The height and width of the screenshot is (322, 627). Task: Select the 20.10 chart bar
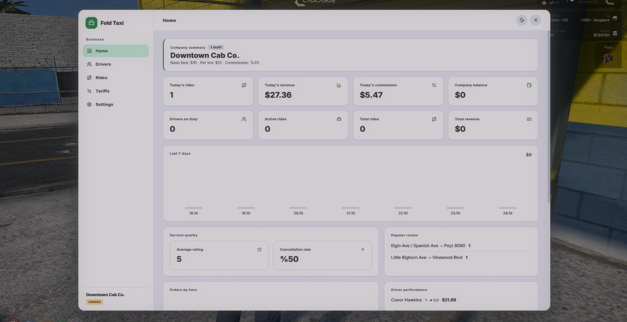point(298,208)
